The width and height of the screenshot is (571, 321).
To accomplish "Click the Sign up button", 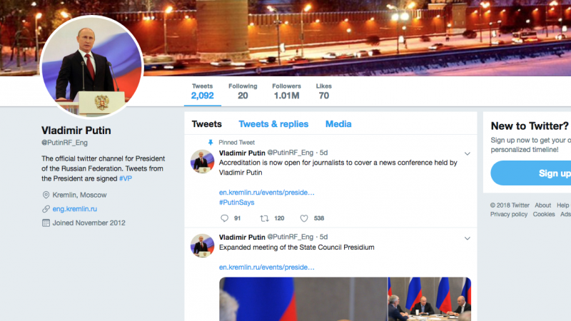I will pyautogui.click(x=531, y=173).
